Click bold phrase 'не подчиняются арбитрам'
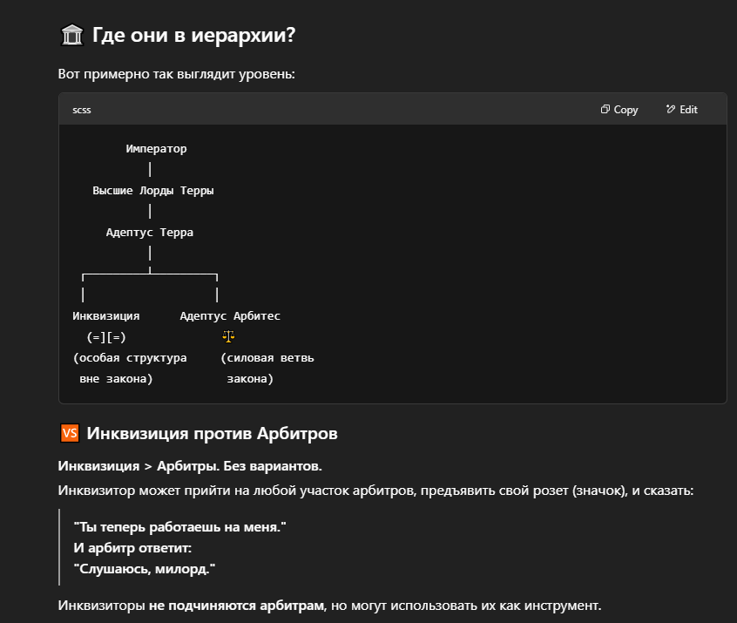This screenshot has height=623, width=737. click(236, 605)
